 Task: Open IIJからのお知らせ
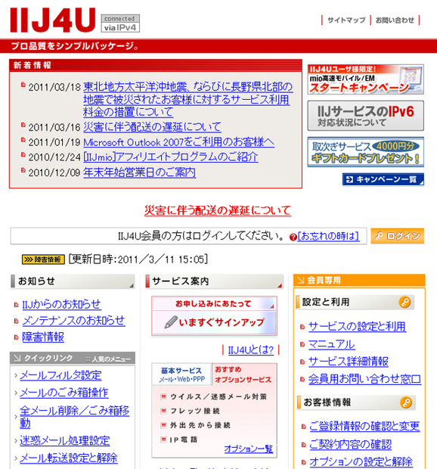tap(61, 304)
